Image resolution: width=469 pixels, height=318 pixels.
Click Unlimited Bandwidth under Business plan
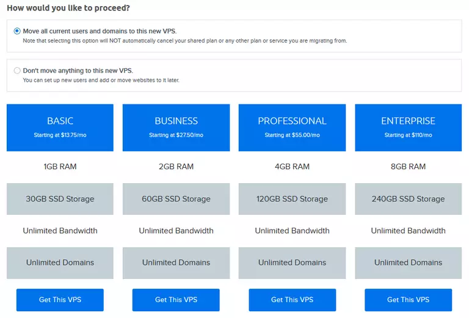176,231
